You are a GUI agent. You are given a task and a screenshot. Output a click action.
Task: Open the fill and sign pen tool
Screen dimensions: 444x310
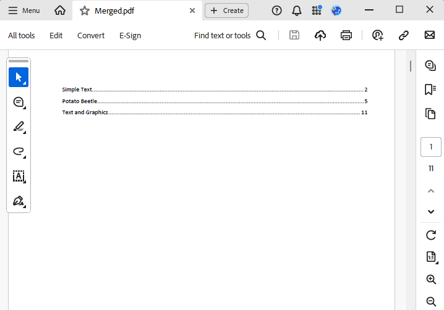[x=19, y=201]
